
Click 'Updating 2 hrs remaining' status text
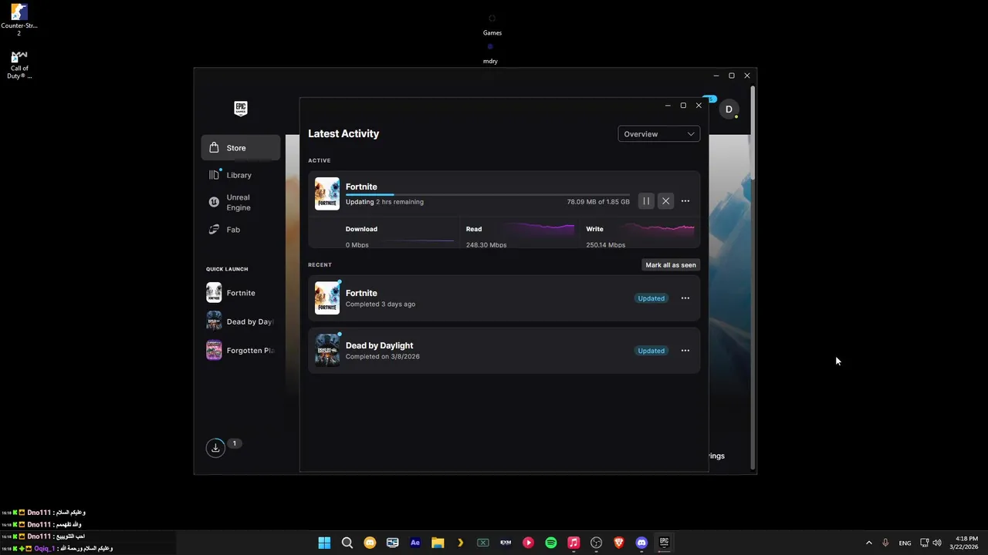point(384,202)
